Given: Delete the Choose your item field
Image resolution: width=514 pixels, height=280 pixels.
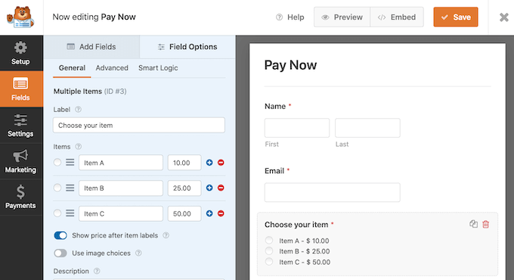Looking at the screenshot, I should coord(486,224).
